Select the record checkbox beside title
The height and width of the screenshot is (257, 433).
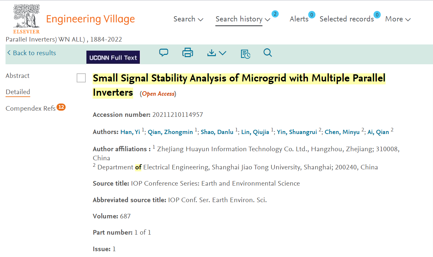[x=81, y=78]
